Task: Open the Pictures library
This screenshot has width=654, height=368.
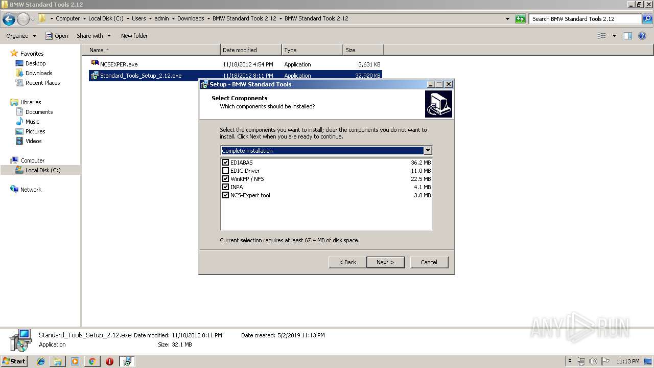Action: [35, 131]
